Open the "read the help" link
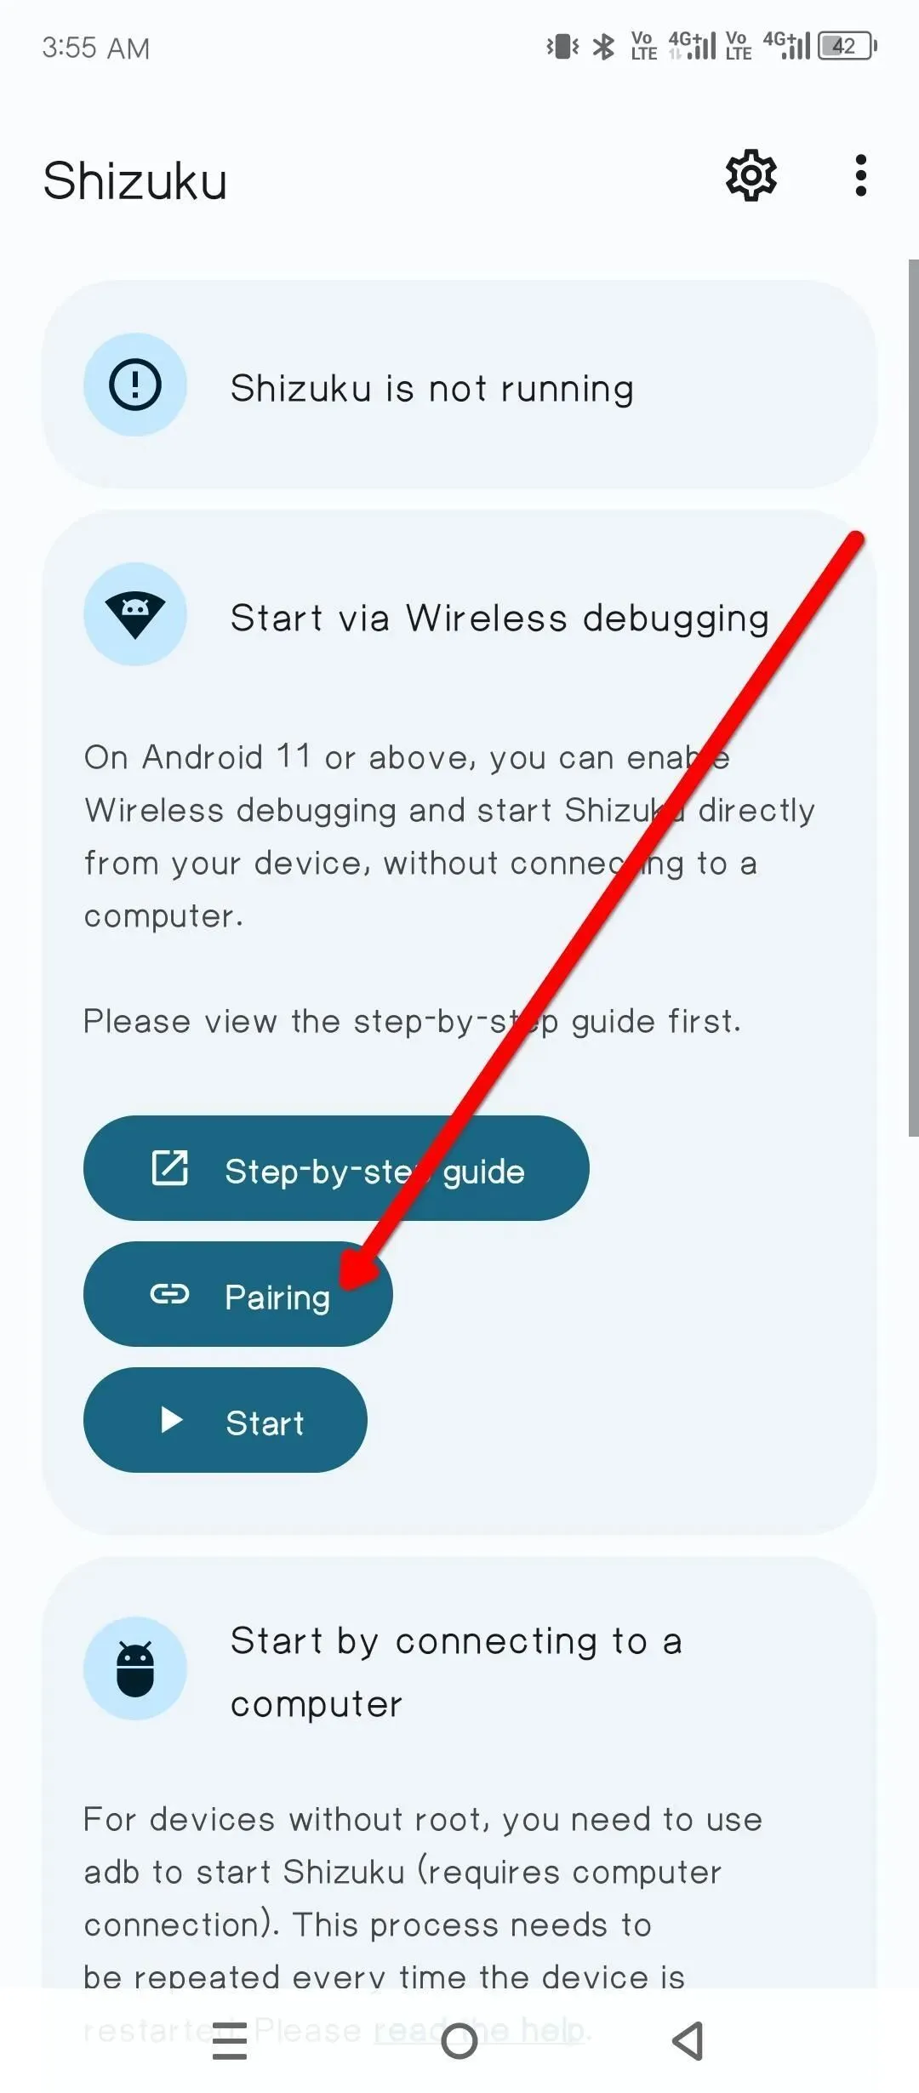The height and width of the screenshot is (2093, 919). click(479, 2030)
